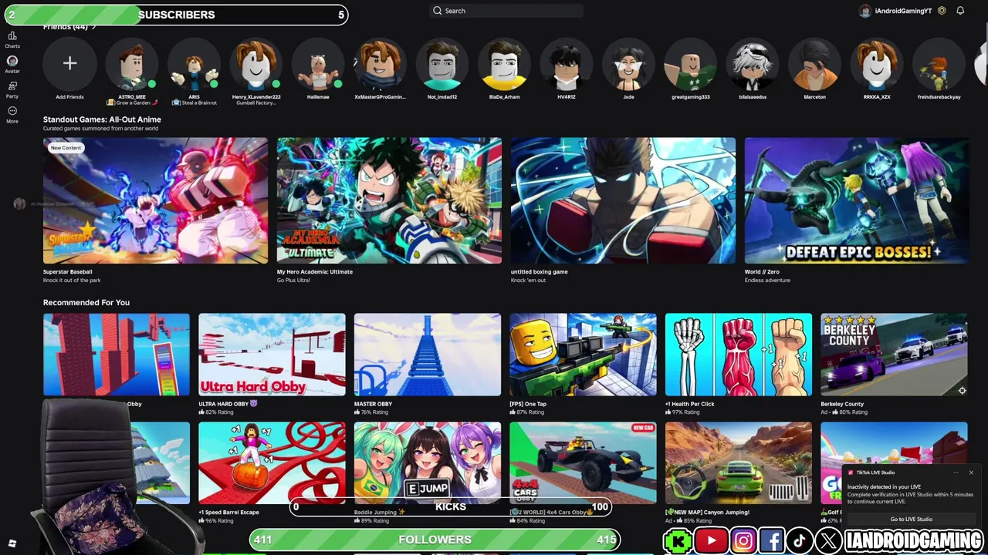Click the Berkeley County game title
The height and width of the screenshot is (555, 988).
(x=842, y=404)
